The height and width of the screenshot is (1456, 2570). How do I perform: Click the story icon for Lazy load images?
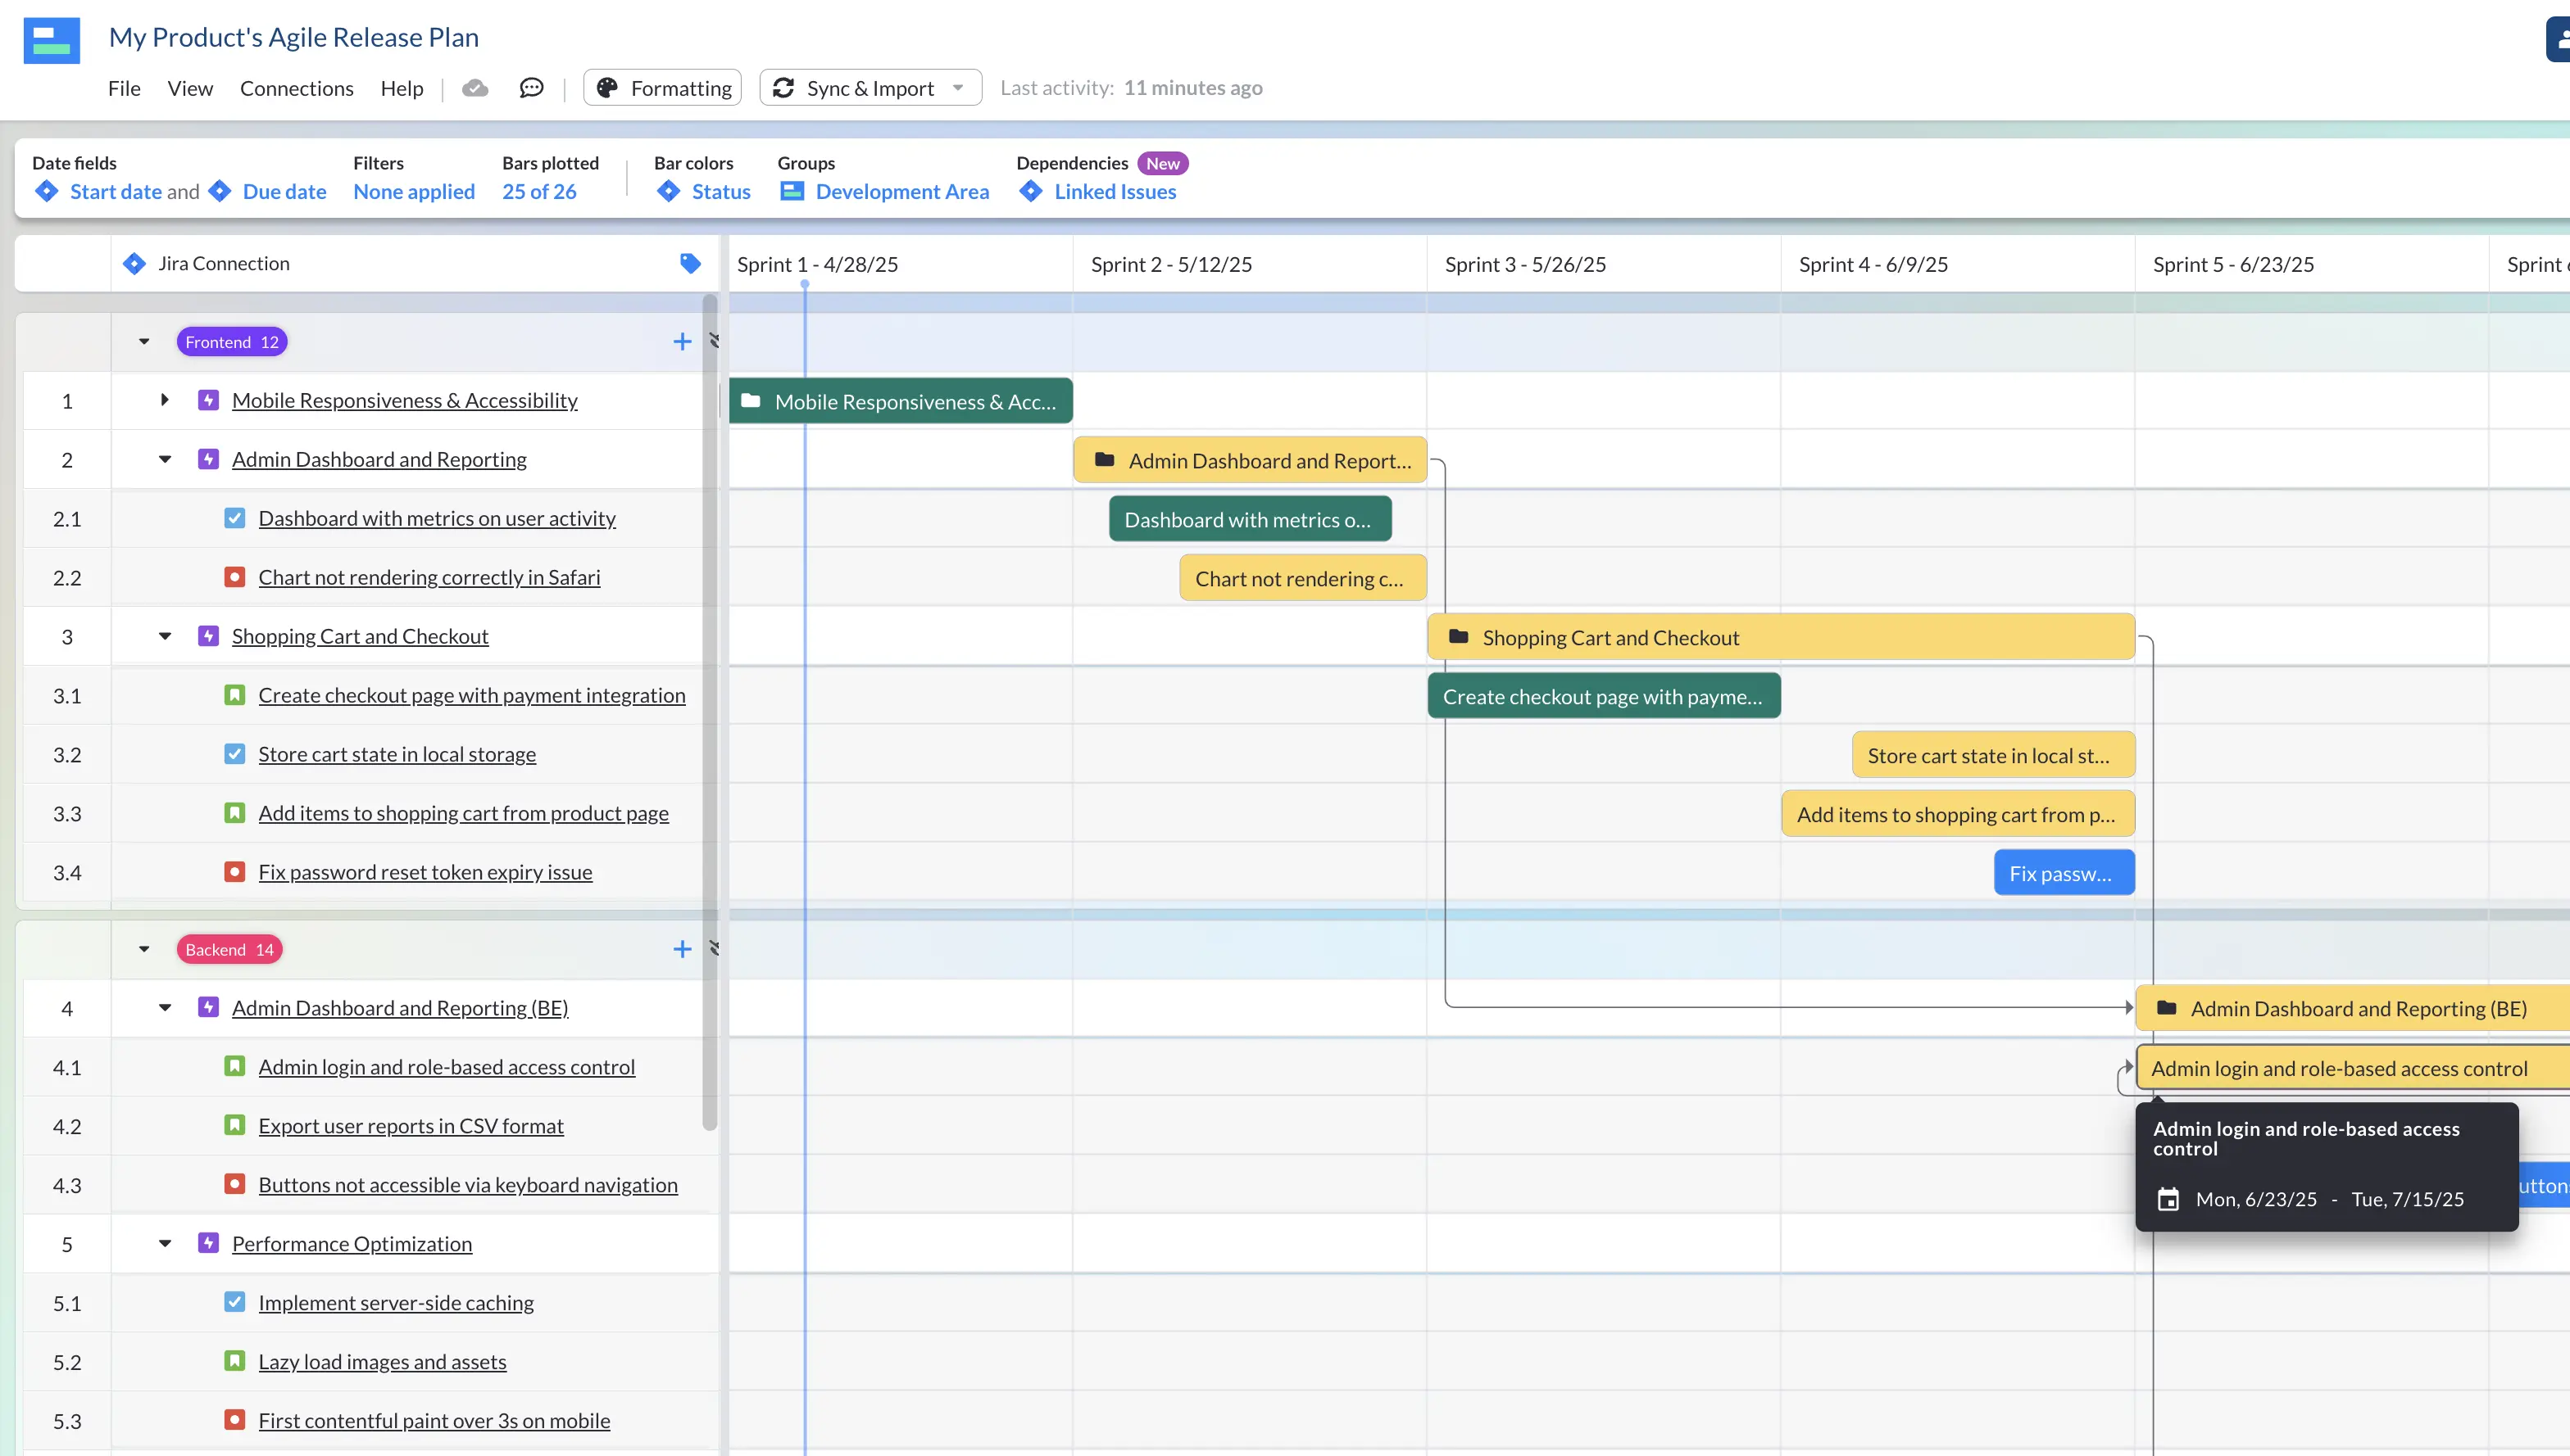pos(234,1361)
